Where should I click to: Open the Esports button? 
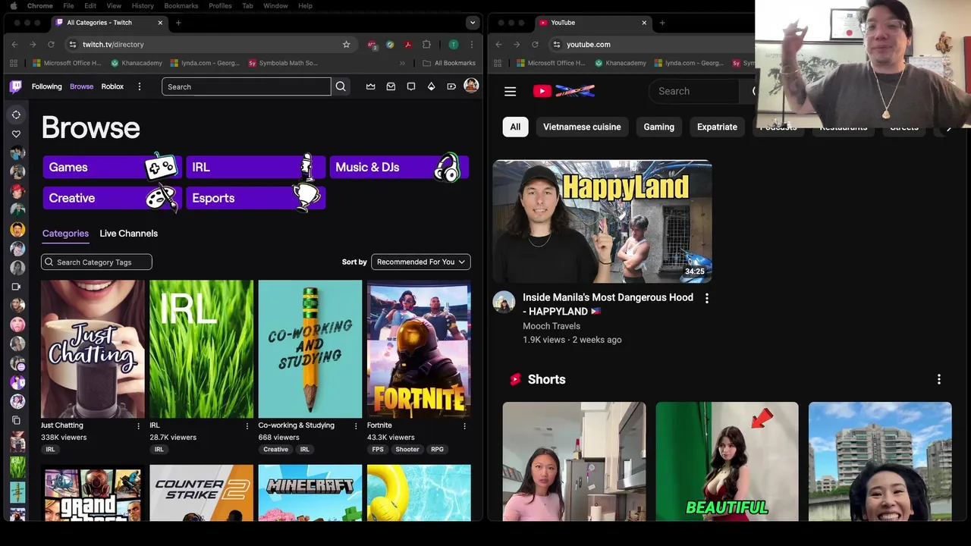pyautogui.click(x=255, y=198)
